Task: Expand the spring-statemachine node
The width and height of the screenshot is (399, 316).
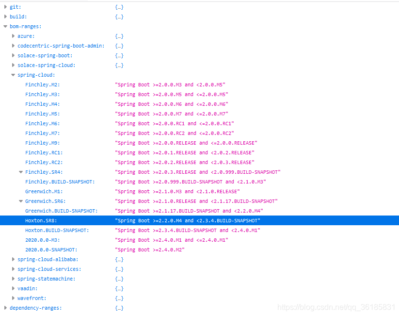Action: coord(13,279)
